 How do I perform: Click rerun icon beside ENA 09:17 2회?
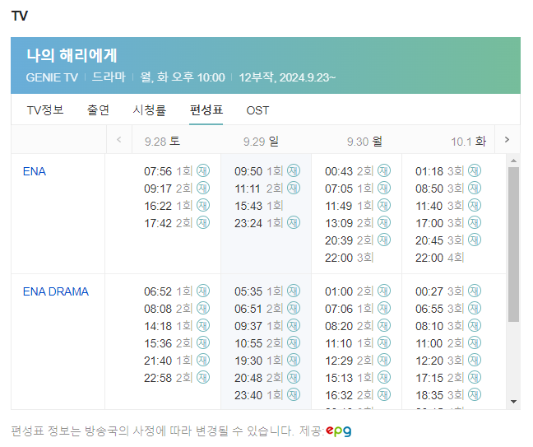click(x=203, y=189)
